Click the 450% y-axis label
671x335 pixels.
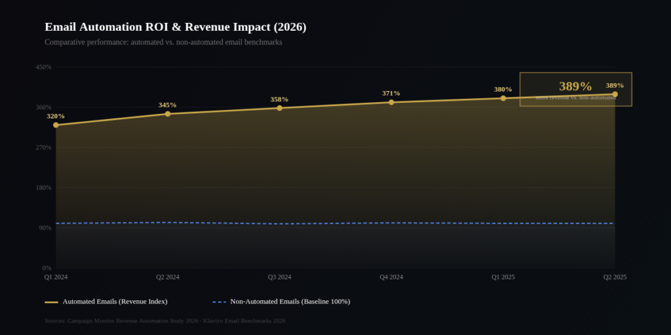[44, 67]
